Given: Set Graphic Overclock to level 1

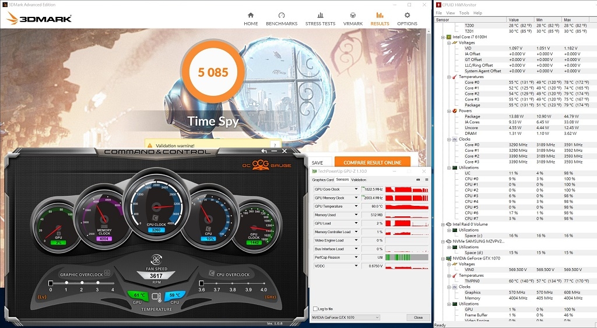Looking at the screenshot, I should click(x=66, y=283).
